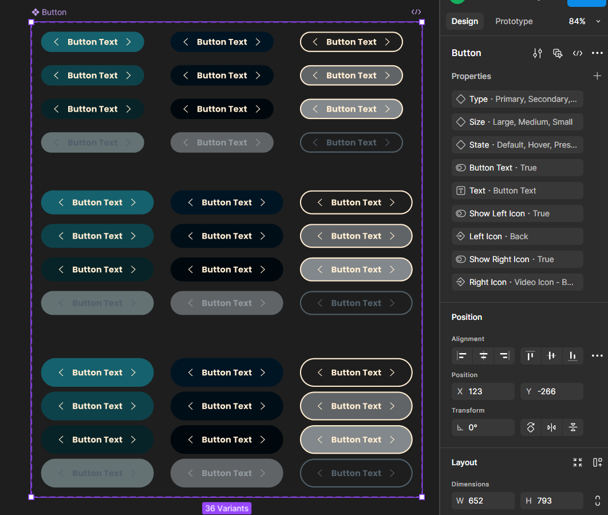Open the Right Icon instance swap property
The image size is (608, 515).
(518, 282)
